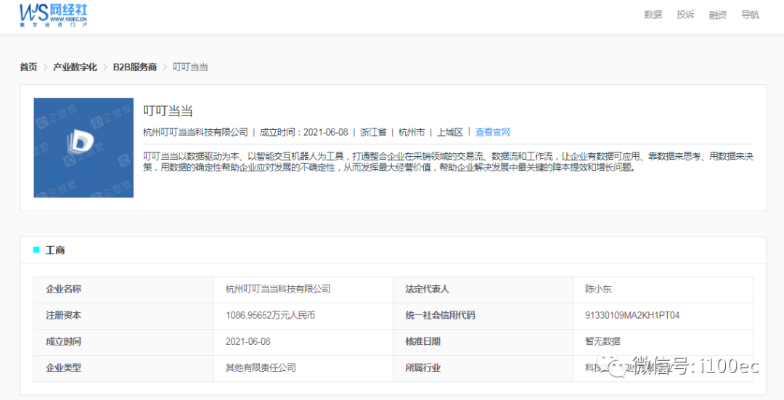Go to 首页 breadcrumb link

pos(28,67)
